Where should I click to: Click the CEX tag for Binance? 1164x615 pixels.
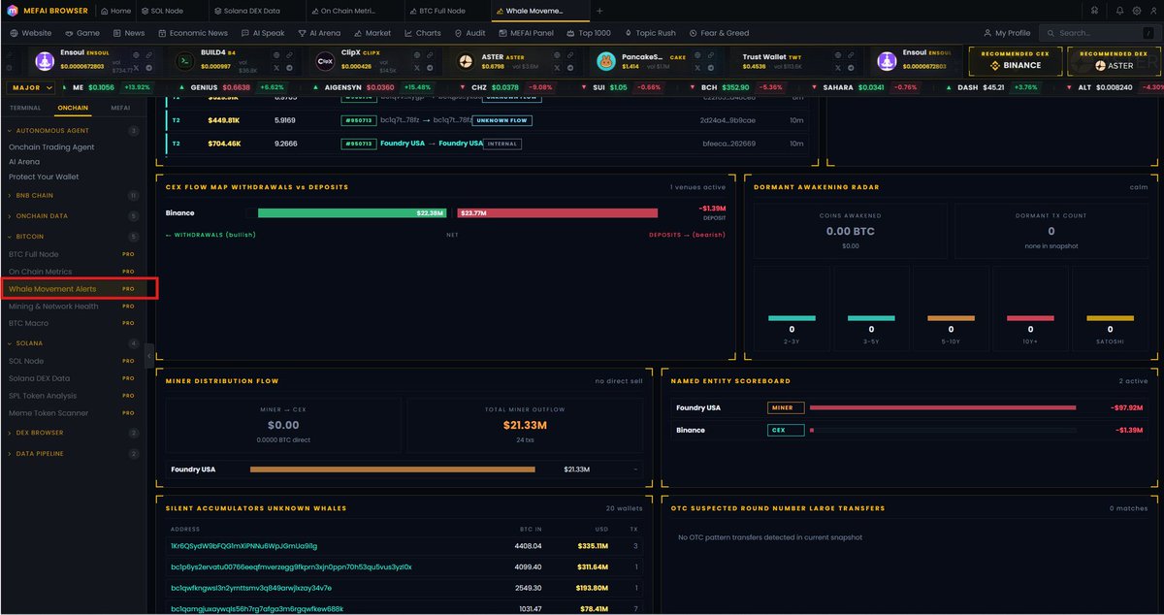[786, 430]
